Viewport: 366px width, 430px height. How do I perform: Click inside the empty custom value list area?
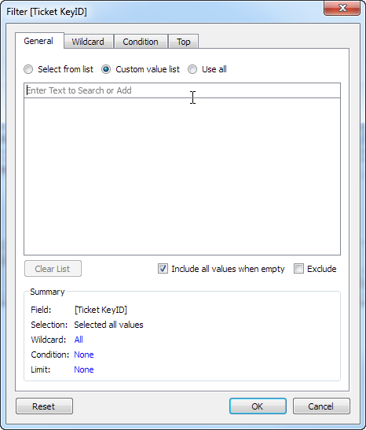tap(182, 176)
